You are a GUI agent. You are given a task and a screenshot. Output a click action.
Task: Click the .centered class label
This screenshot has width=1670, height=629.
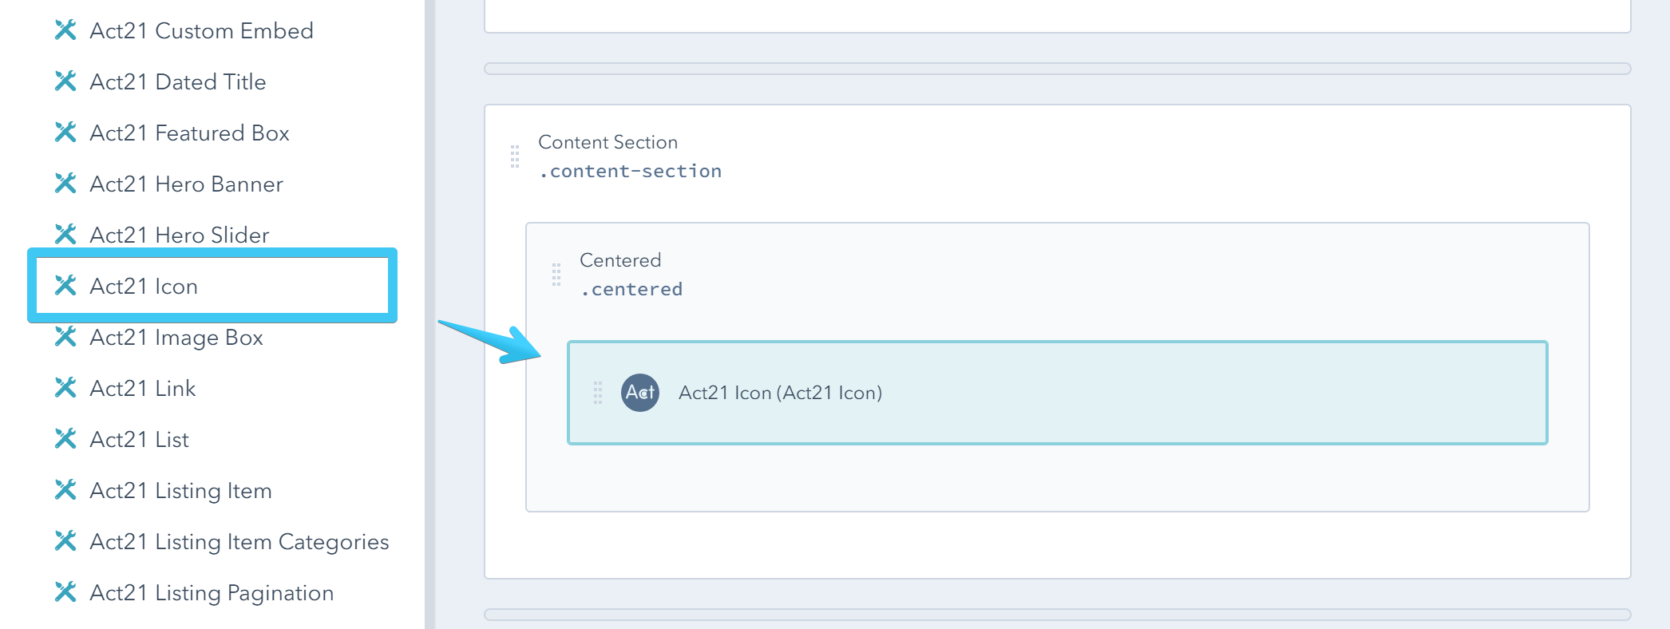(631, 288)
